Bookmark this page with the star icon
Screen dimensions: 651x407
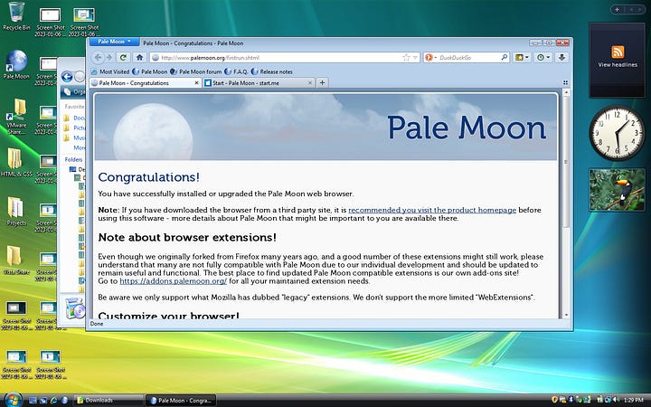tap(406, 57)
